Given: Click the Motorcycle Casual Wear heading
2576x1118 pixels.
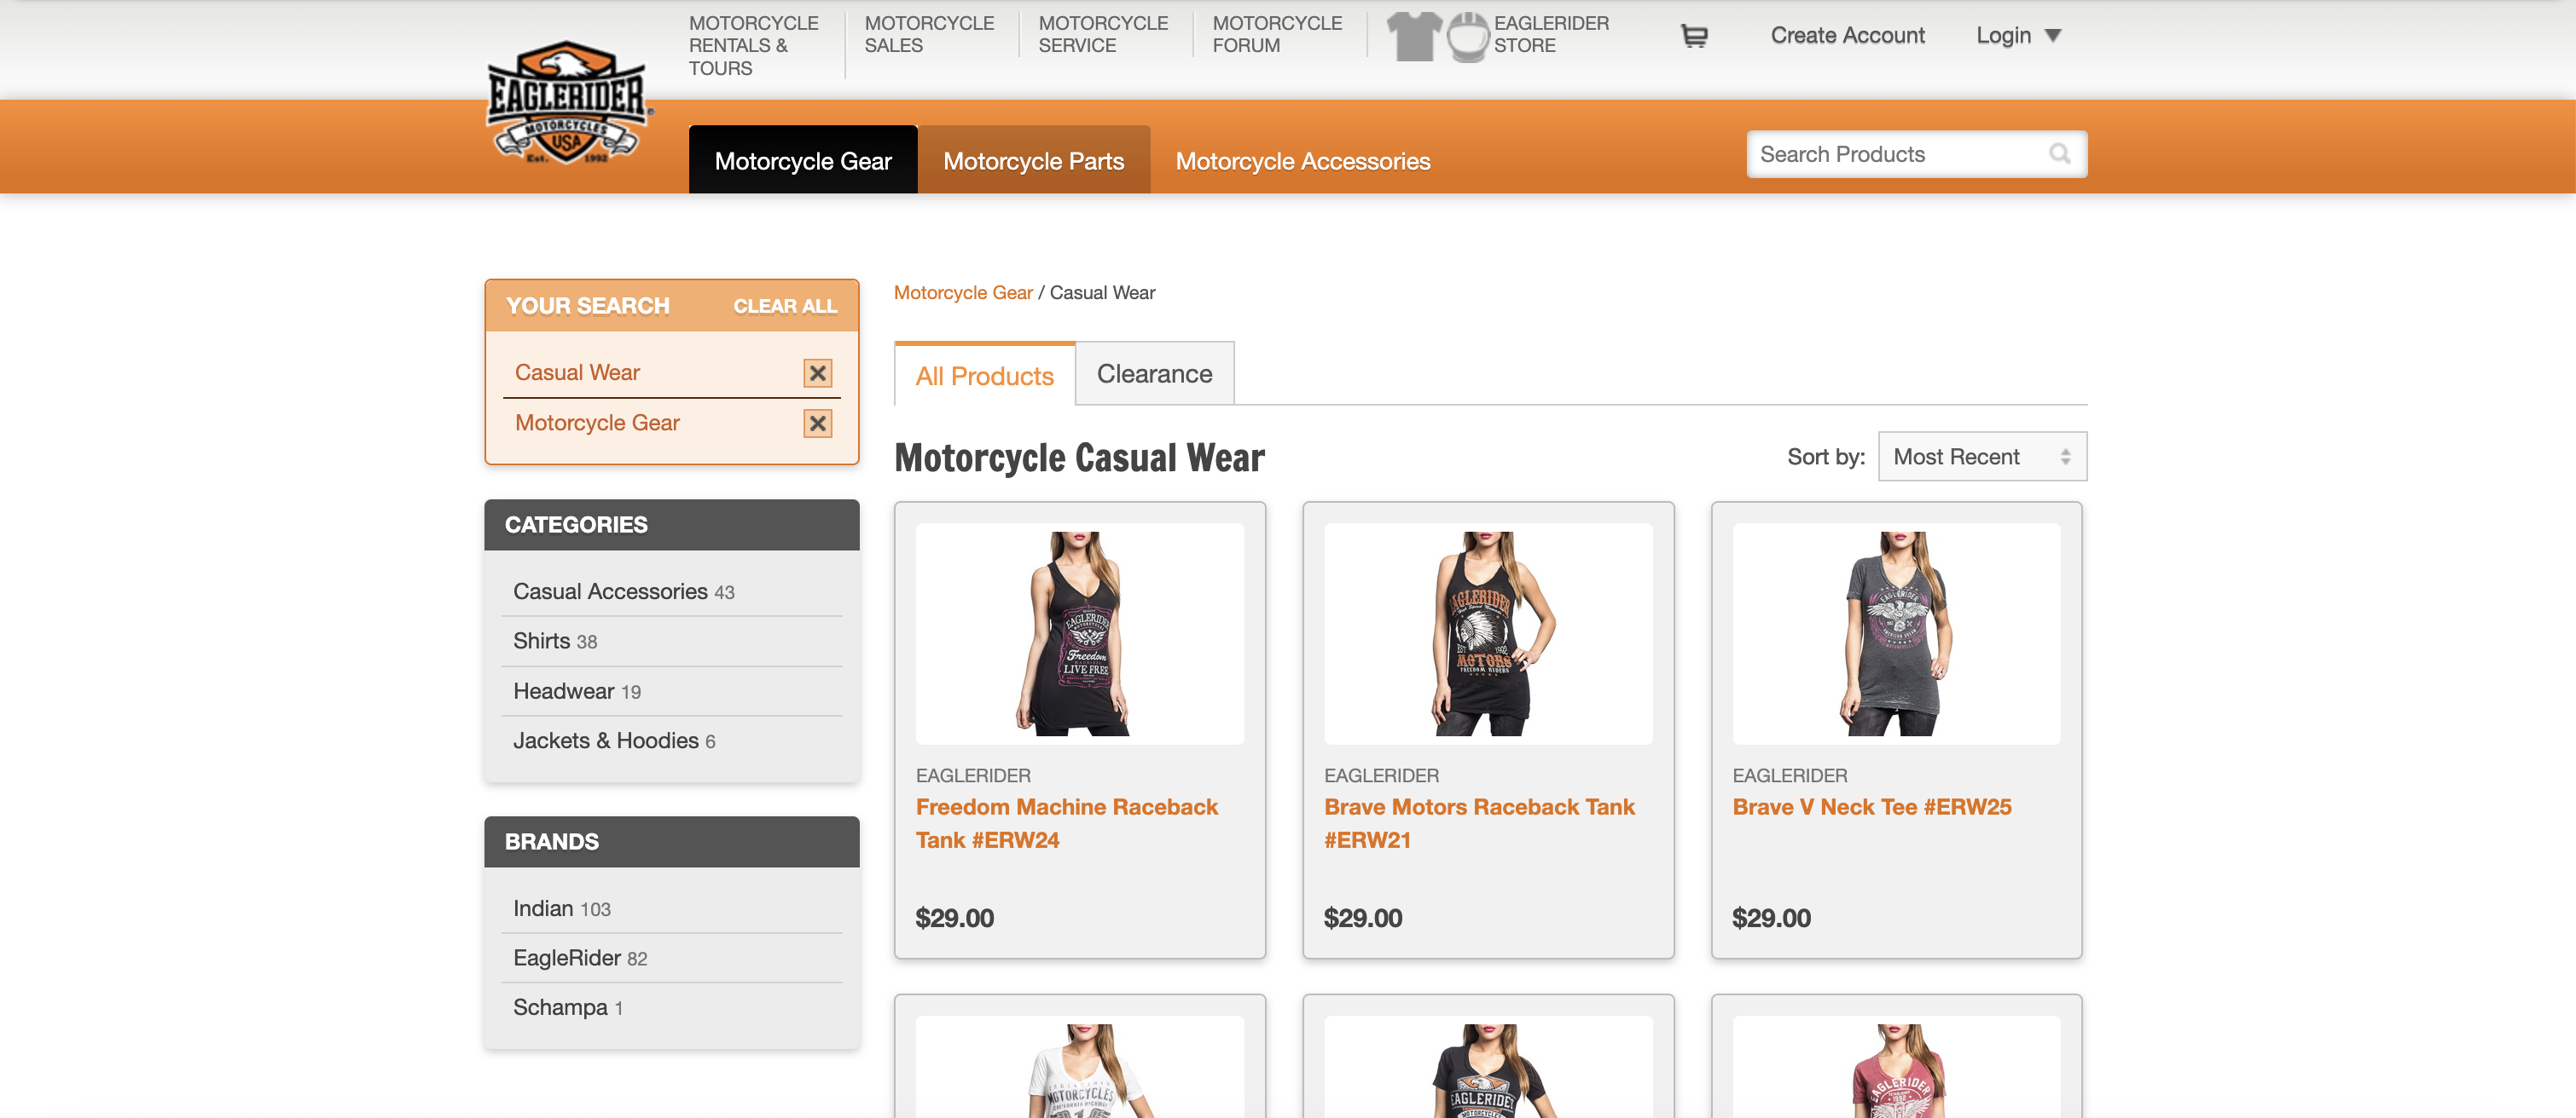Looking at the screenshot, I should pos(1079,458).
